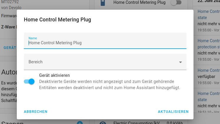Click the GERÄT link behind the dialog
The width and height of the screenshot is (220, 124).
[x=10, y=47]
